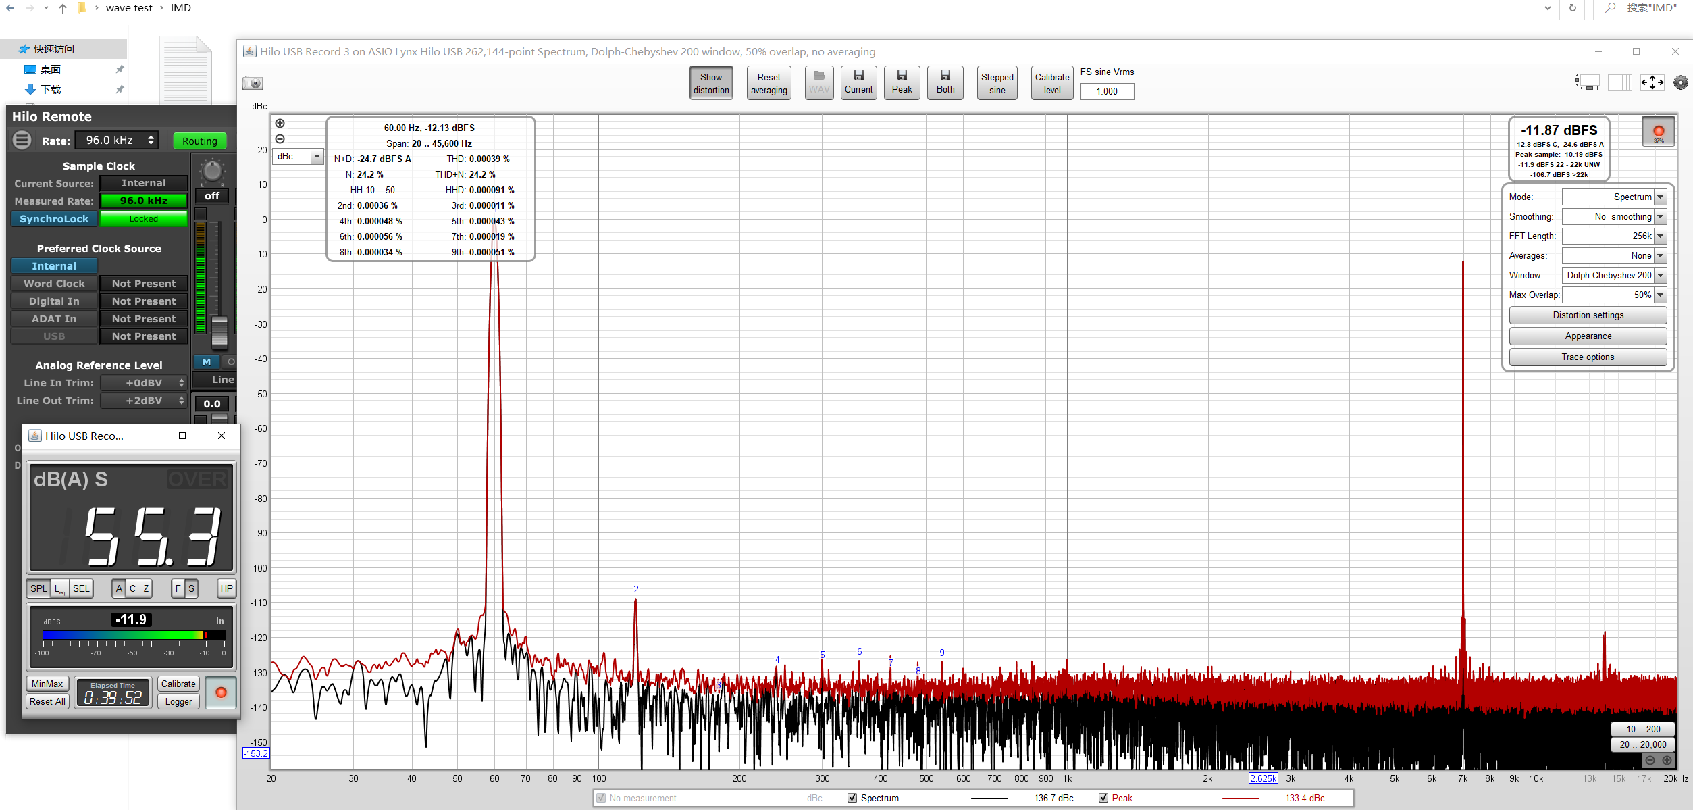Screen dimensions: 1693x810
Task: Change Line Out Trim +2dBV
Action: coord(144,401)
